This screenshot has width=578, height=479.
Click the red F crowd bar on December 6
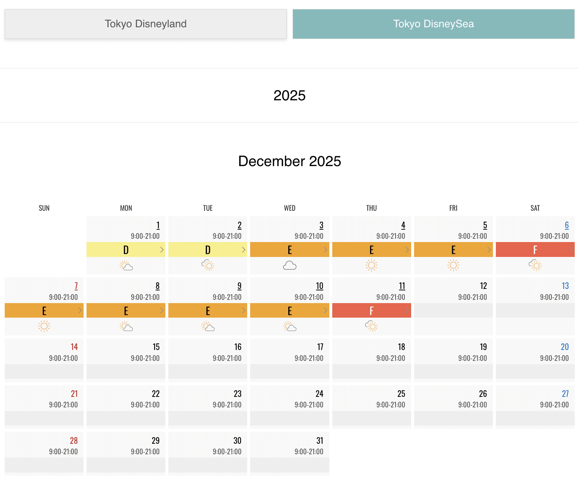pyautogui.click(x=535, y=250)
